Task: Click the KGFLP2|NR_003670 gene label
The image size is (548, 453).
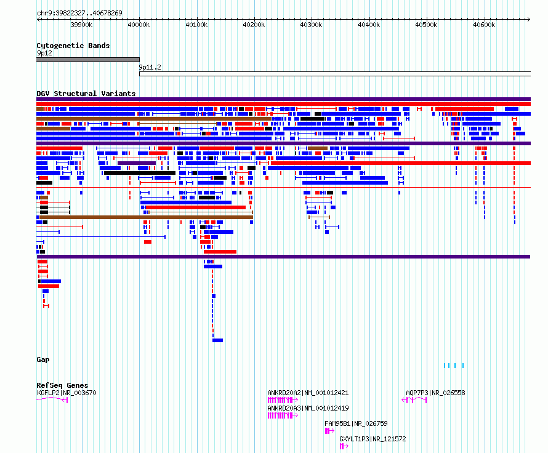Action: point(66,393)
